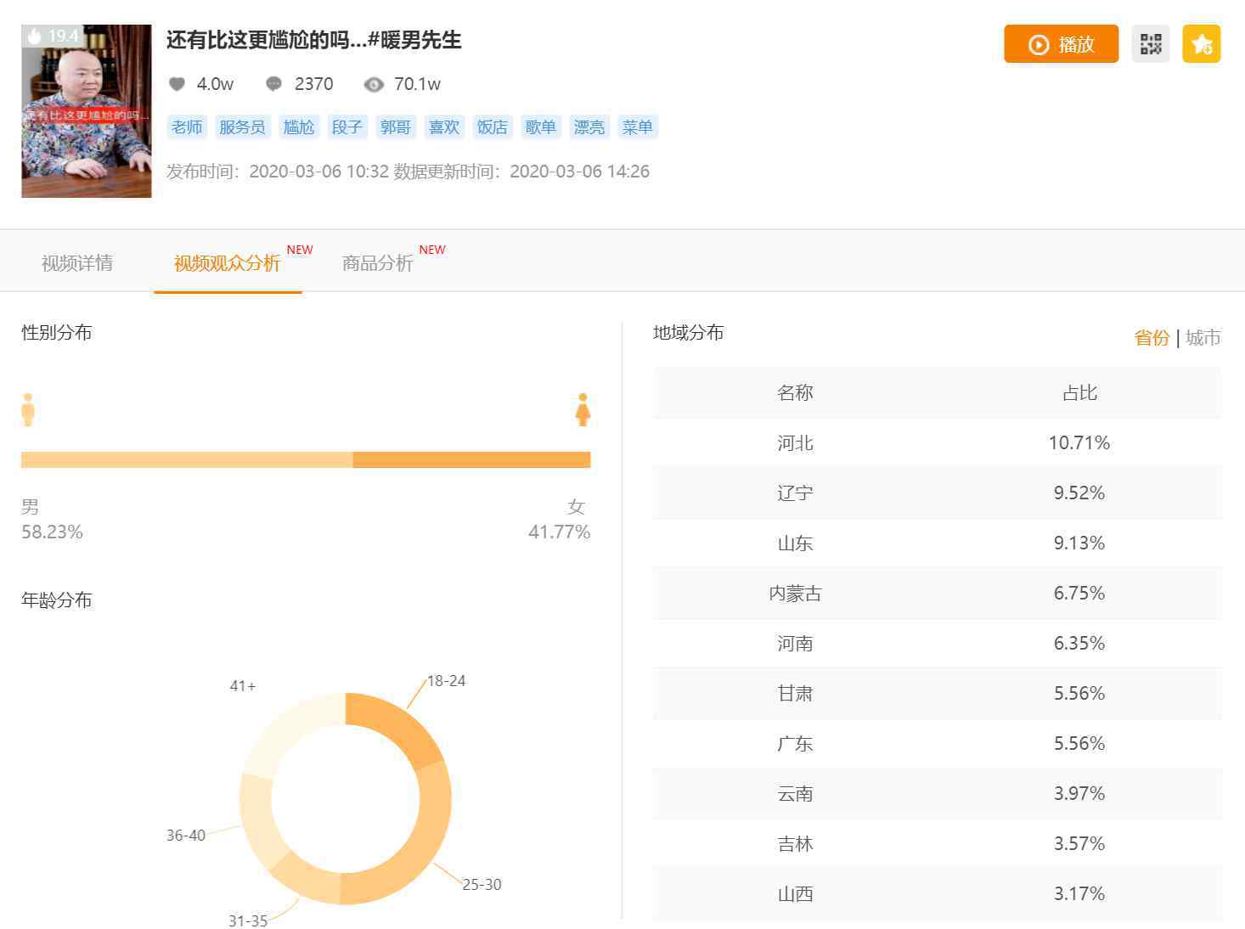1245x929 pixels.
Task: Click the 9.52% value
Action: coord(1079,493)
